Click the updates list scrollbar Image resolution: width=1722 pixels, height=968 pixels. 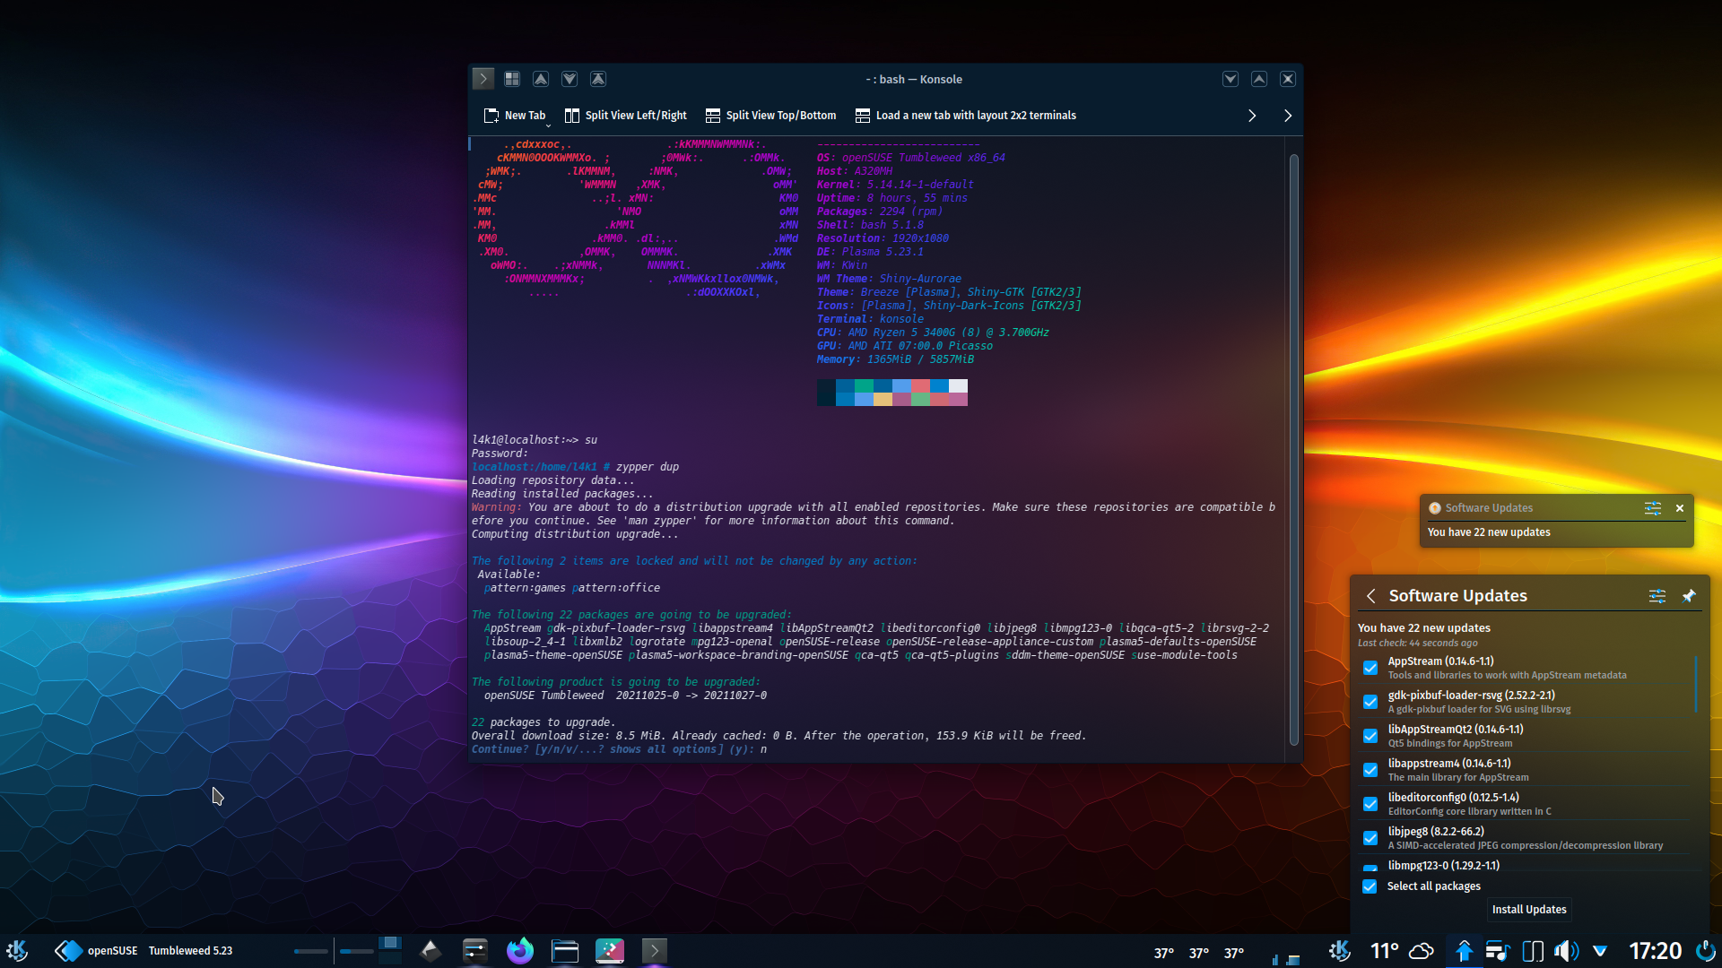[x=1695, y=684]
